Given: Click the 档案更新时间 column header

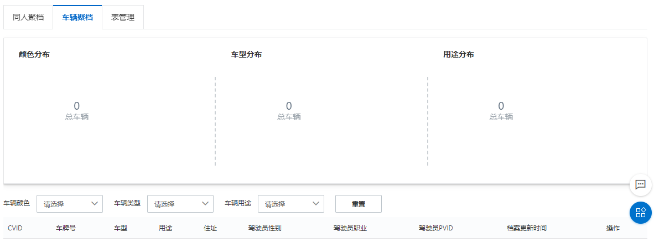Looking at the screenshot, I should 526,228.
